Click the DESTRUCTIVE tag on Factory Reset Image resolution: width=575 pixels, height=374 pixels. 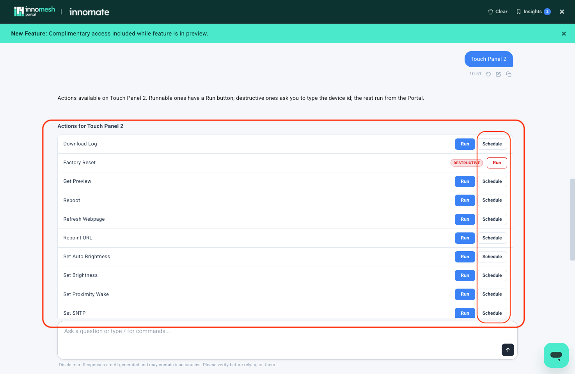coord(467,163)
